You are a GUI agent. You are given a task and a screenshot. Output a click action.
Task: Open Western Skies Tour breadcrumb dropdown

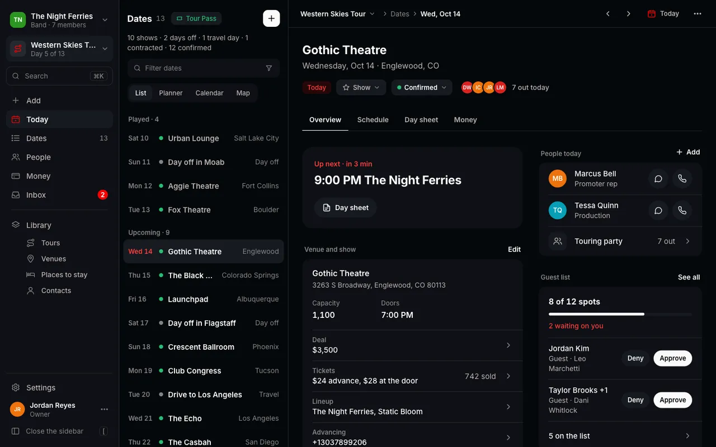337,14
